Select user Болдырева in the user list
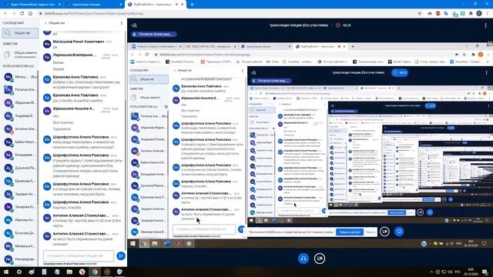Viewport: 493px width, 277px height. (19, 155)
